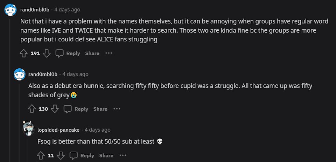Open ellipsis menu on lopsided-pancake's comment
Viewport: 336px width, 162px height.
click(123, 155)
